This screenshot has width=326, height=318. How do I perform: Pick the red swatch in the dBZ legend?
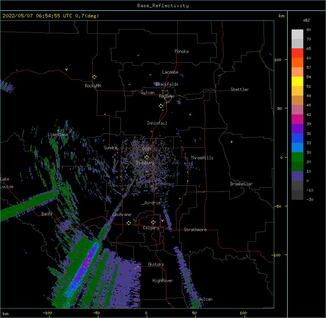pos(297,53)
